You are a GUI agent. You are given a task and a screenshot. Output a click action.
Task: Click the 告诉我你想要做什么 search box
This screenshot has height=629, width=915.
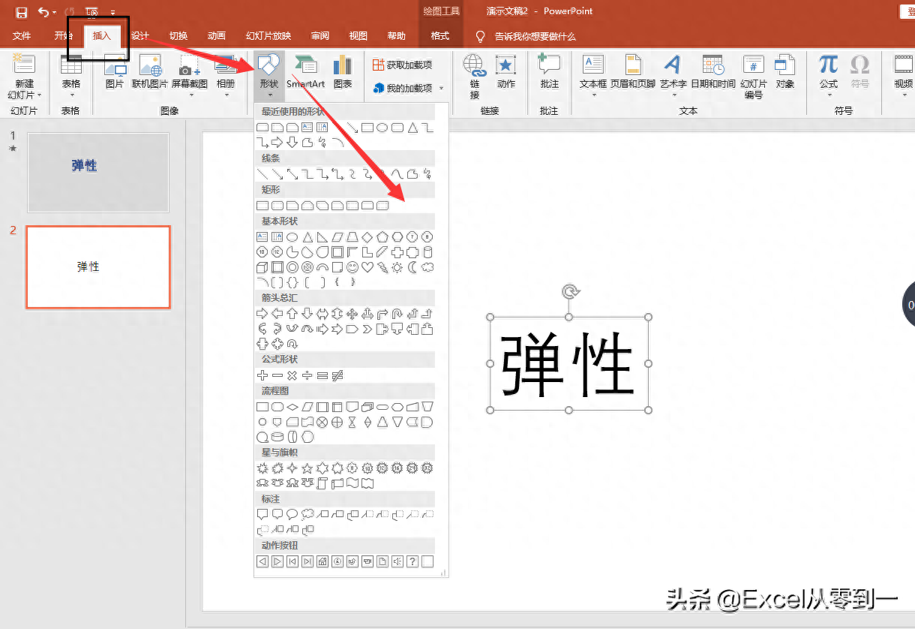[x=535, y=36]
